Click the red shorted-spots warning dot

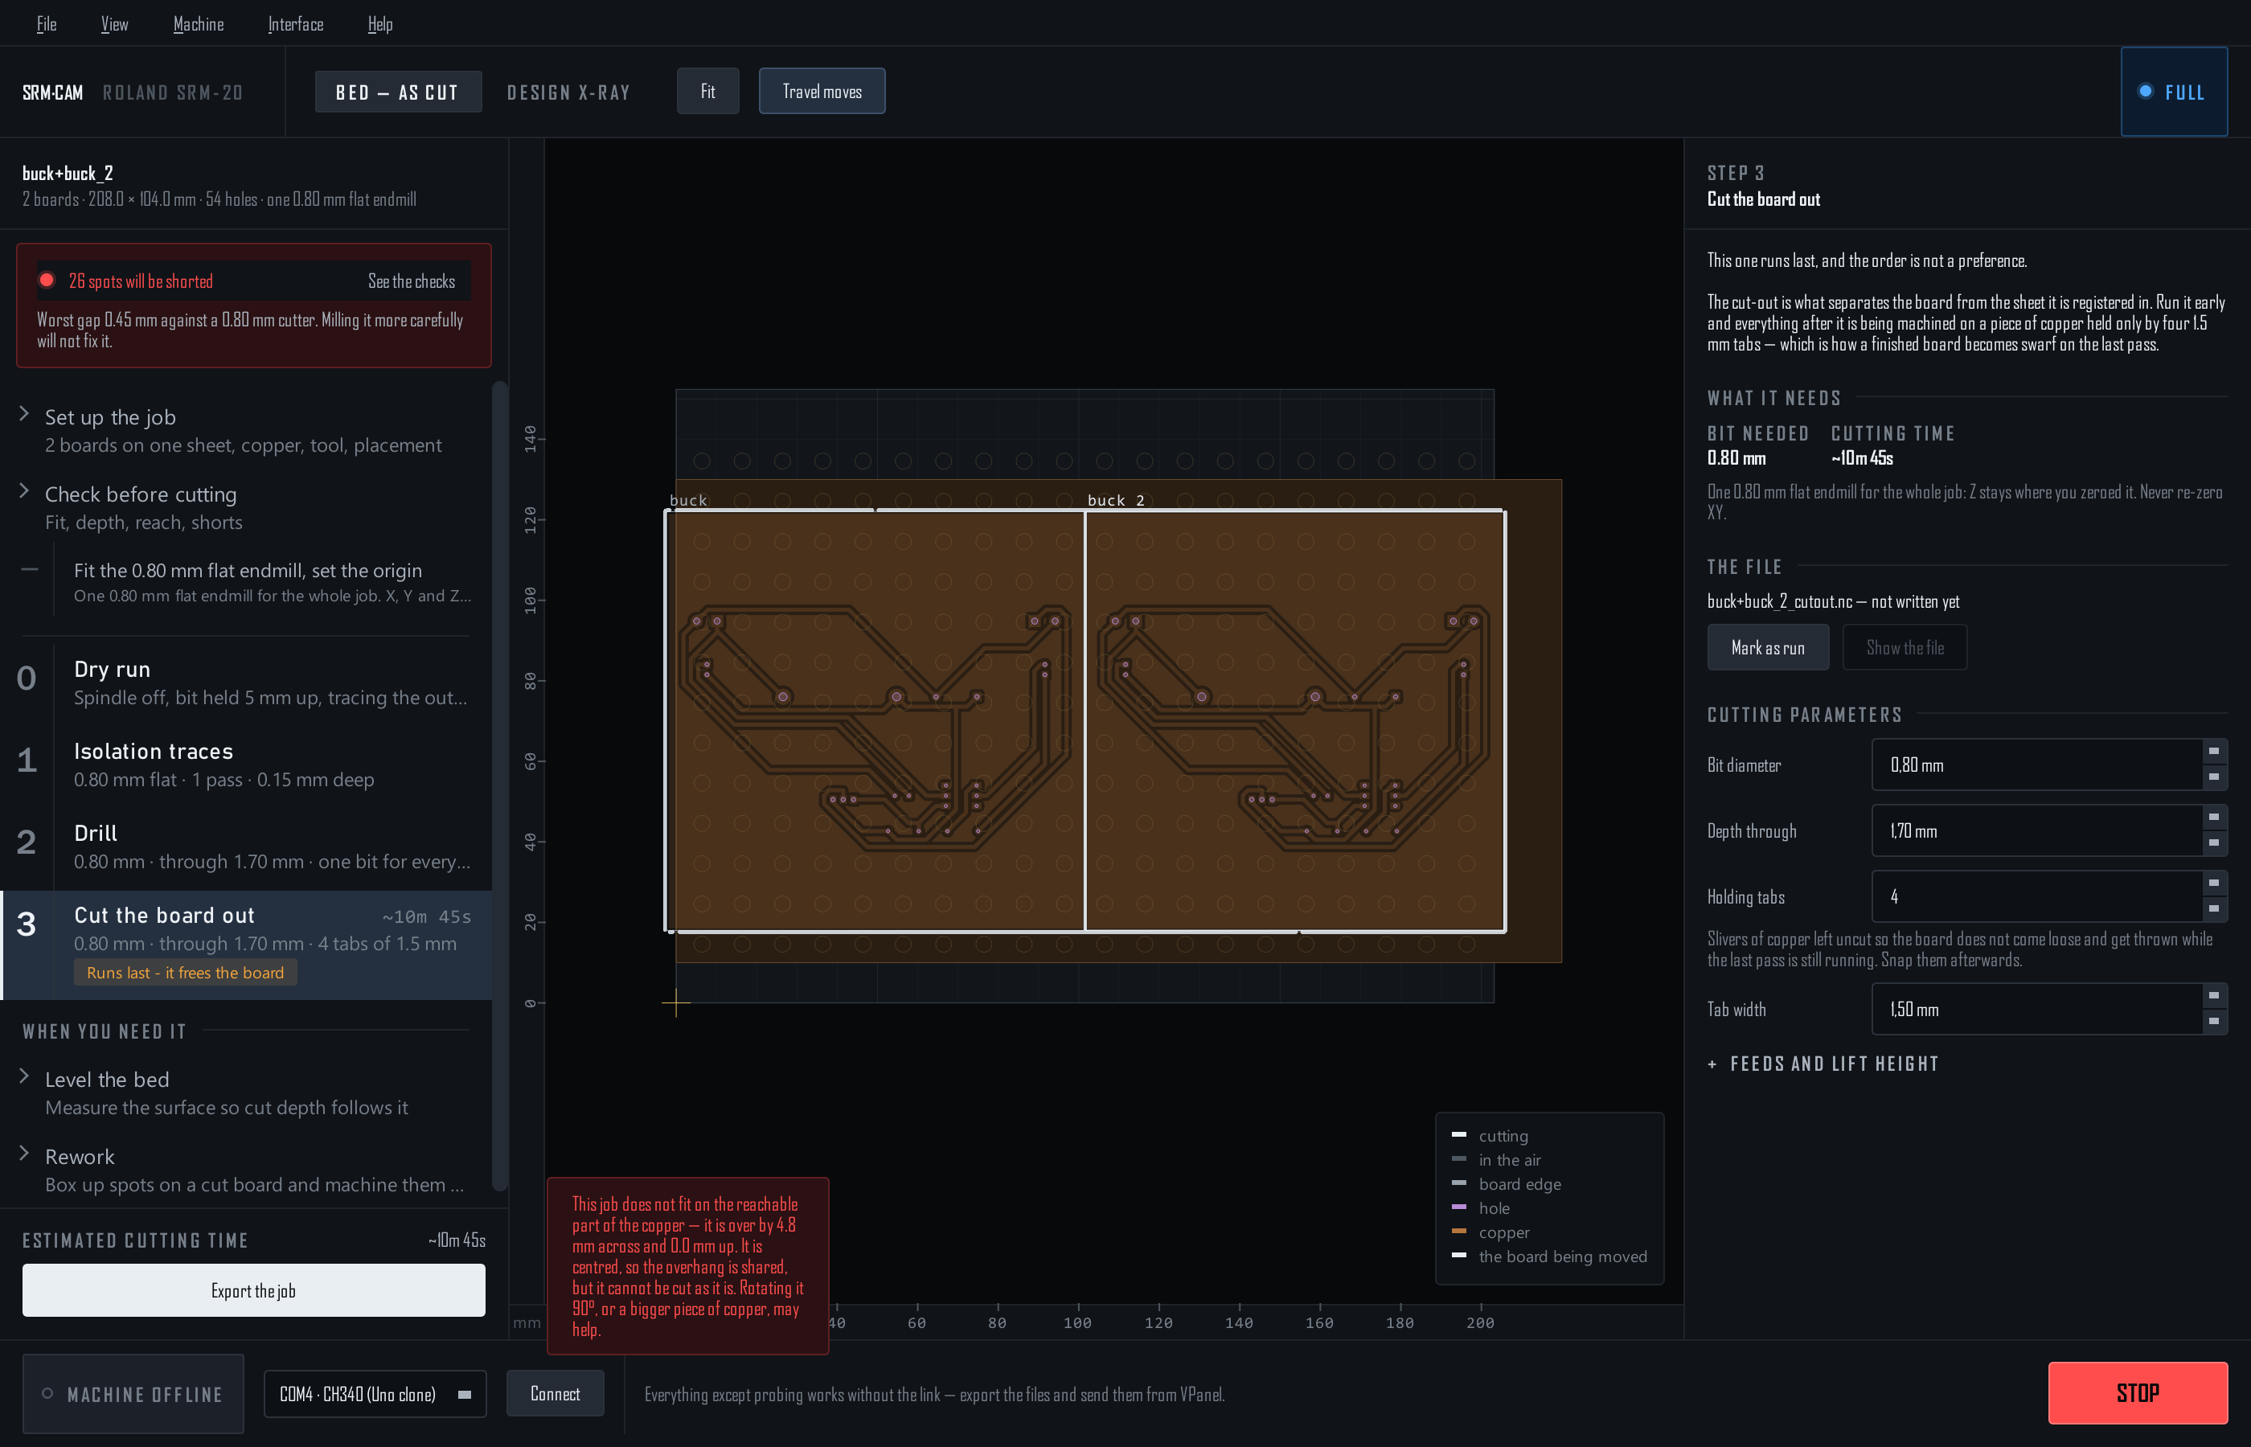point(47,280)
